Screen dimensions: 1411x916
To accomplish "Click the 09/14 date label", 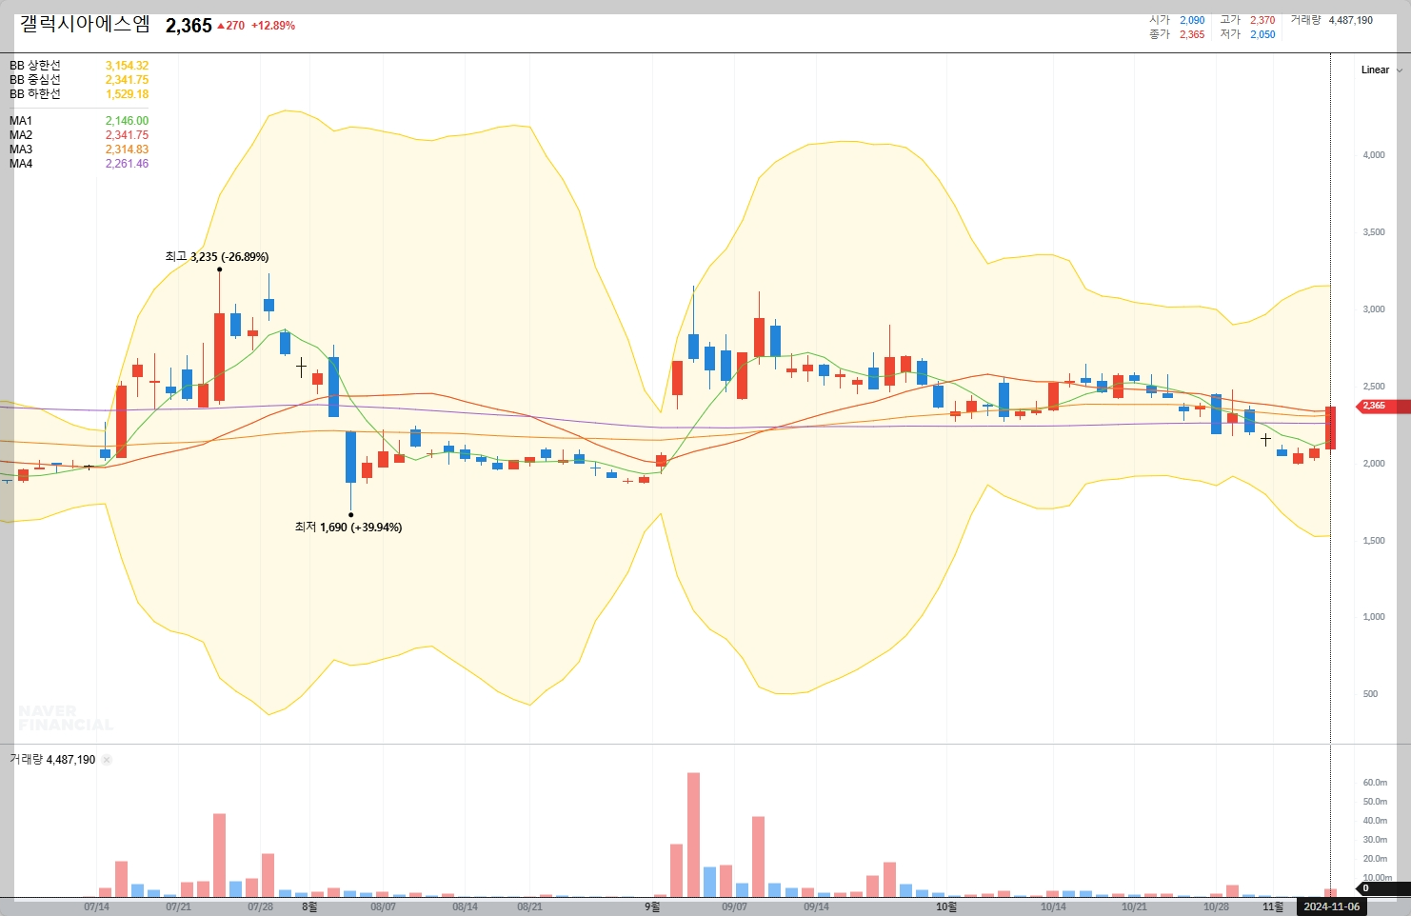I will pyautogui.click(x=816, y=906).
